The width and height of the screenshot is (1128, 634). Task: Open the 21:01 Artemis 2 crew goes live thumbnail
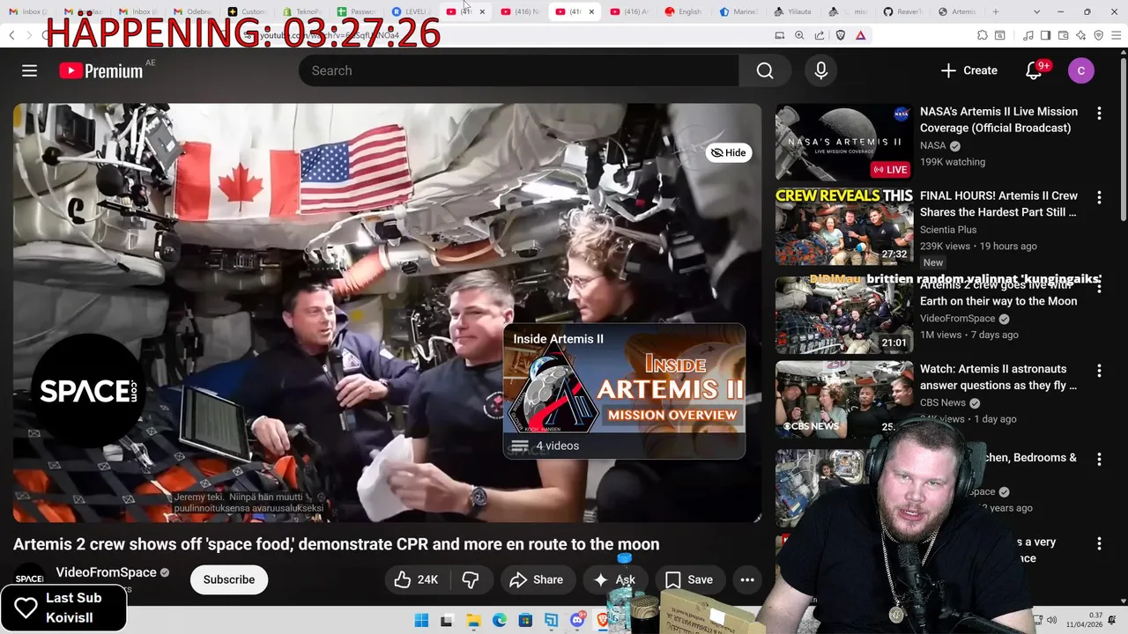tap(844, 315)
